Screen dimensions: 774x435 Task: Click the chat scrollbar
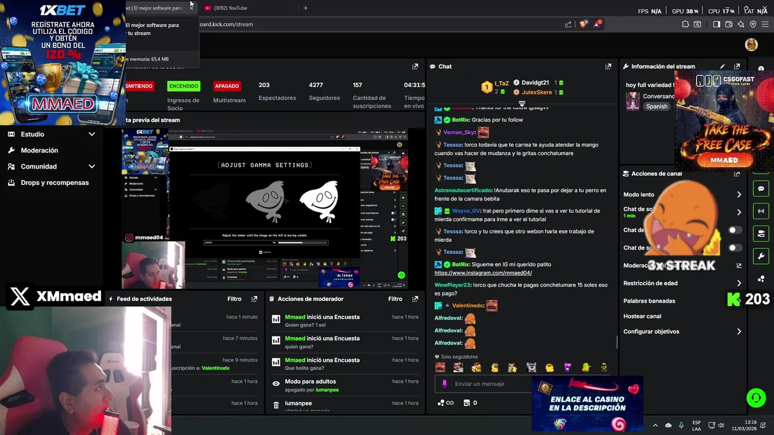click(x=617, y=342)
